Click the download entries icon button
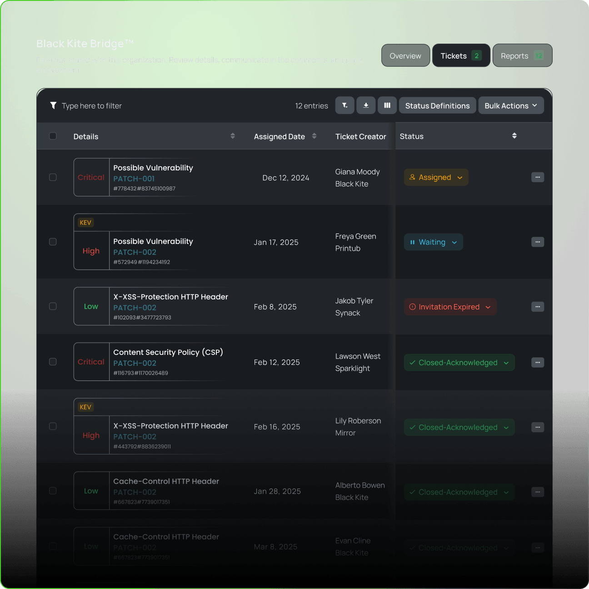589x589 pixels. coord(366,105)
